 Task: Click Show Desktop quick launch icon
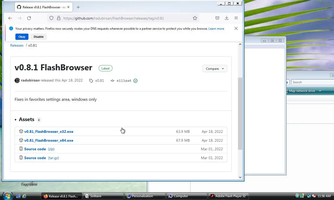point(18,196)
